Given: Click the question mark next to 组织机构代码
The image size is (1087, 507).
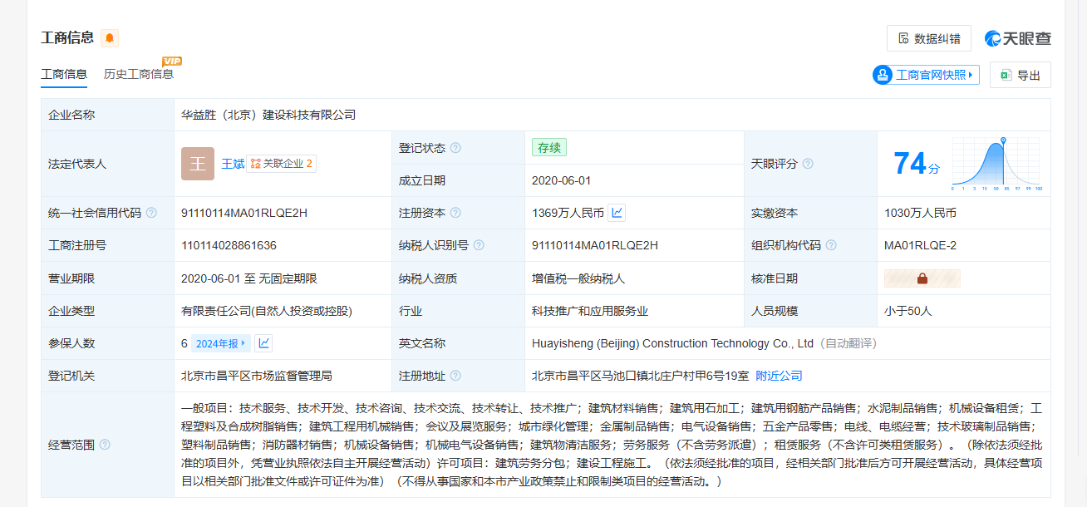Looking at the screenshot, I should [831, 245].
